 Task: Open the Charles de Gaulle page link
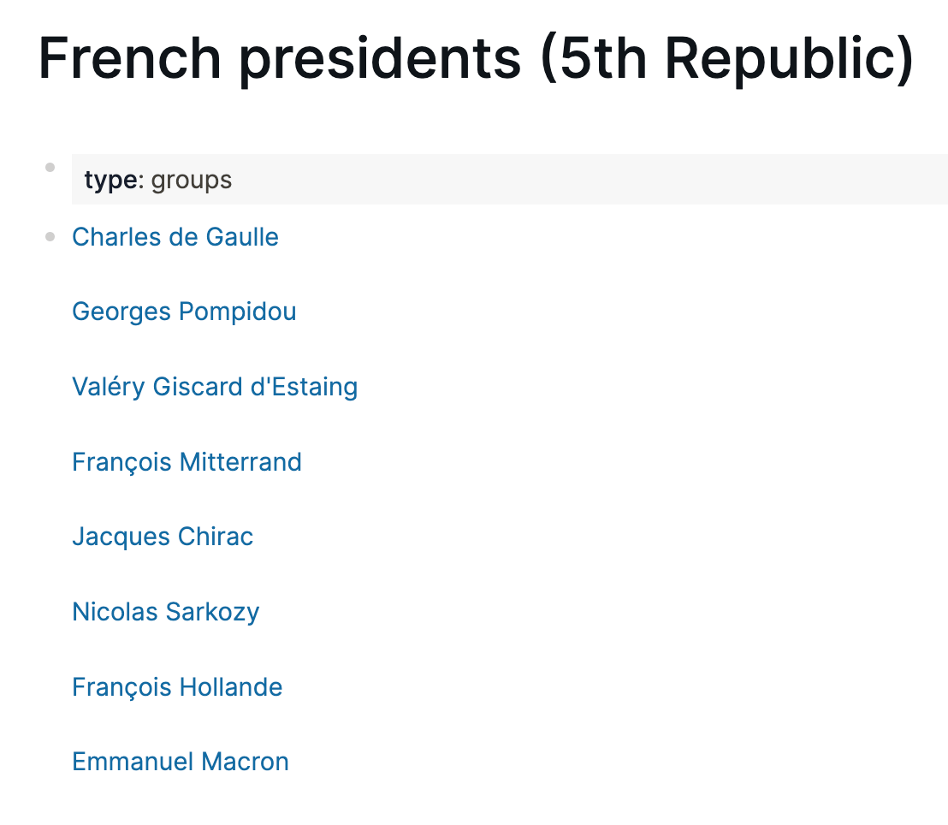tap(175, 237)
